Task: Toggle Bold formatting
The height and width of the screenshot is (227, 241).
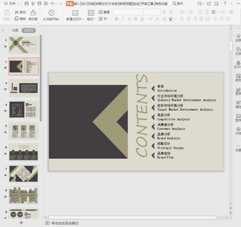Action: [116, 19]
